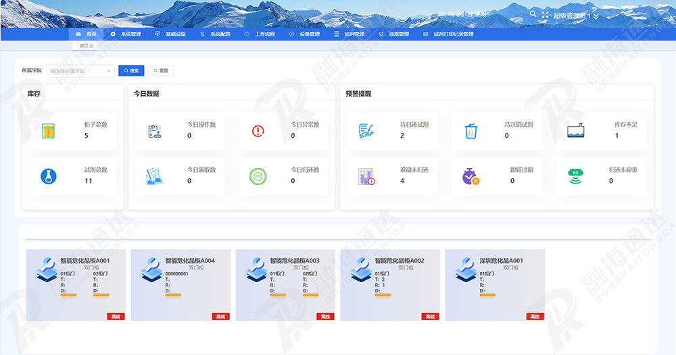Click the 离线 badge on 智能危化品柜A004

click(221, 317)
